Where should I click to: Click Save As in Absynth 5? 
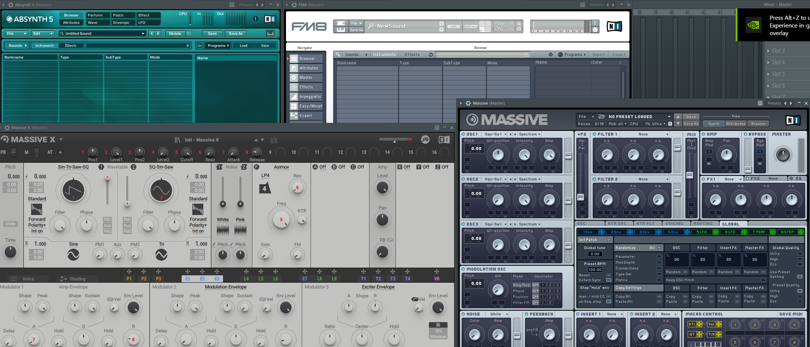point(235,34)
